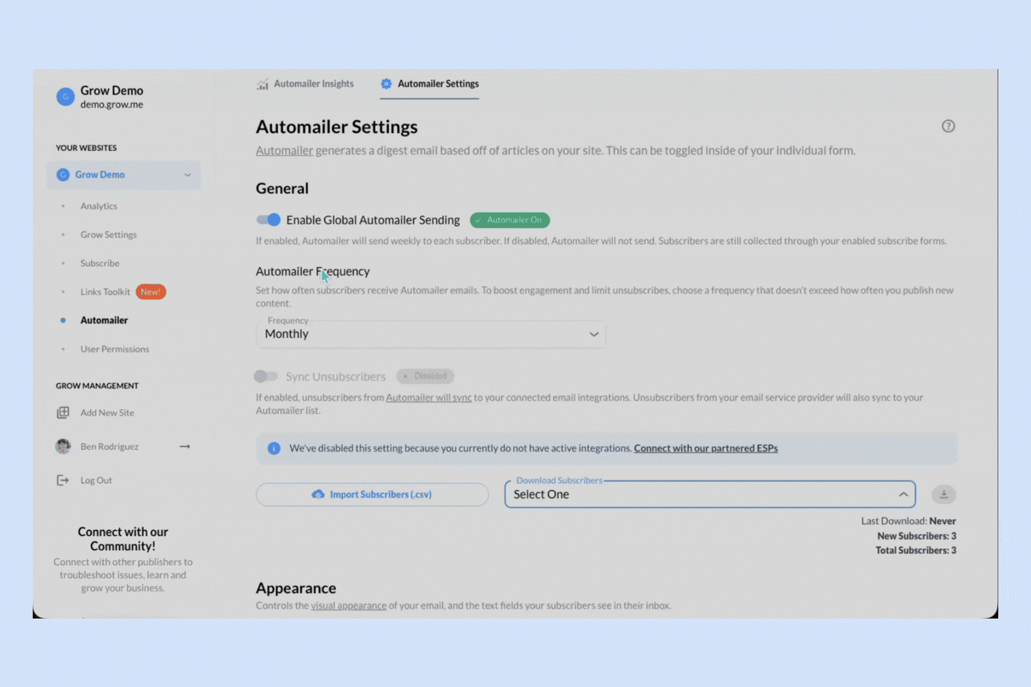Open Connect with our partnered ESPs link

pos(706,448)
